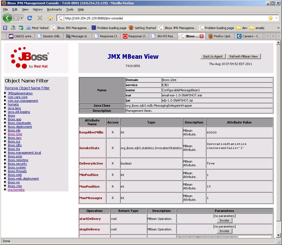Click the first star icon in bookmarks toolbar
The image size is (282, 245).
tap(5, 28)
